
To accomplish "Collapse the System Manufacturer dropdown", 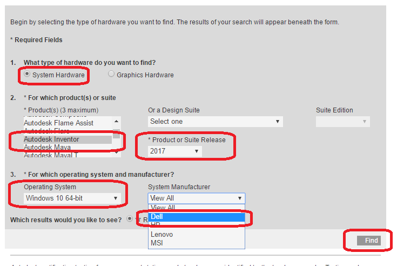I will pos(197,198).
